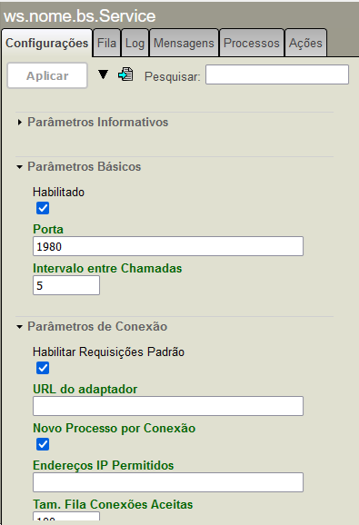The width and height of the screenshot is (359, 525).
Task: Click the import configuration icon next to arrow
Action: [125, 74]
